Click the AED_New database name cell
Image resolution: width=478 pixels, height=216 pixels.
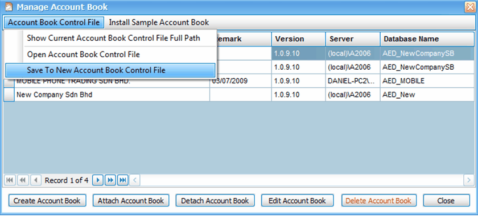pos(427,95)
